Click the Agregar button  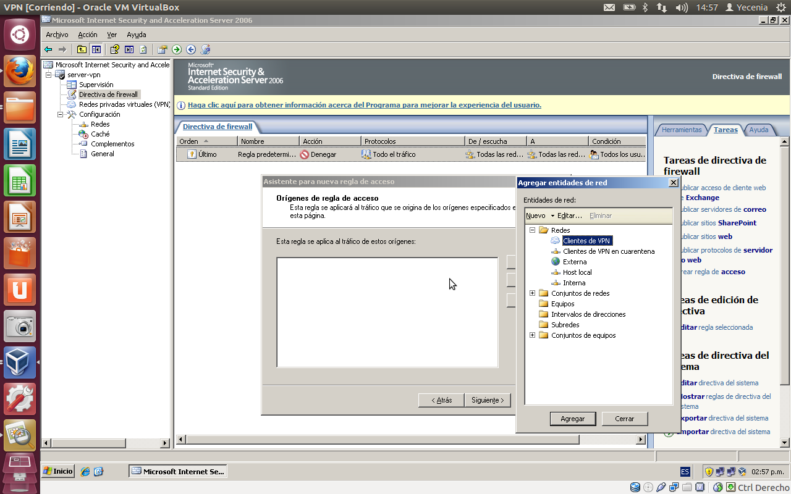tap(573, 419)
